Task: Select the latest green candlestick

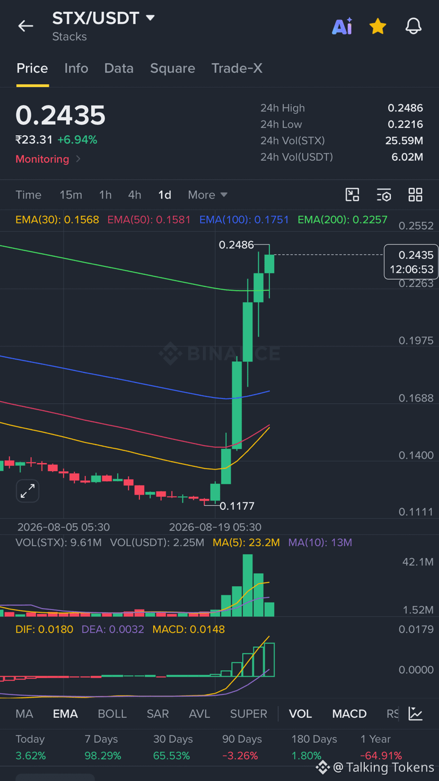Action: point(269,264)
